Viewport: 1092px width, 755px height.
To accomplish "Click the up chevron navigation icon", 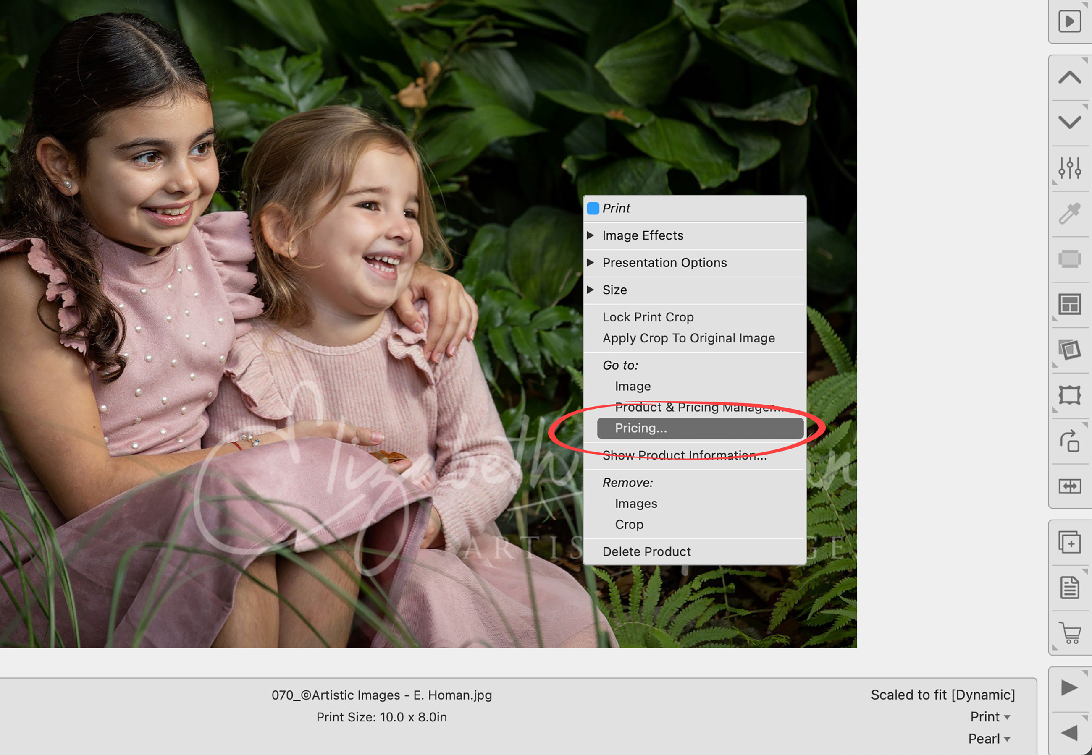I will pyautogui.click(x=1070, y=77).
